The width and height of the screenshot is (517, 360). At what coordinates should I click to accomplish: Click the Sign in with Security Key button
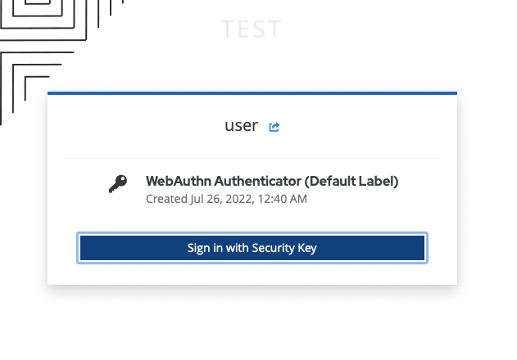coord(252,248)
